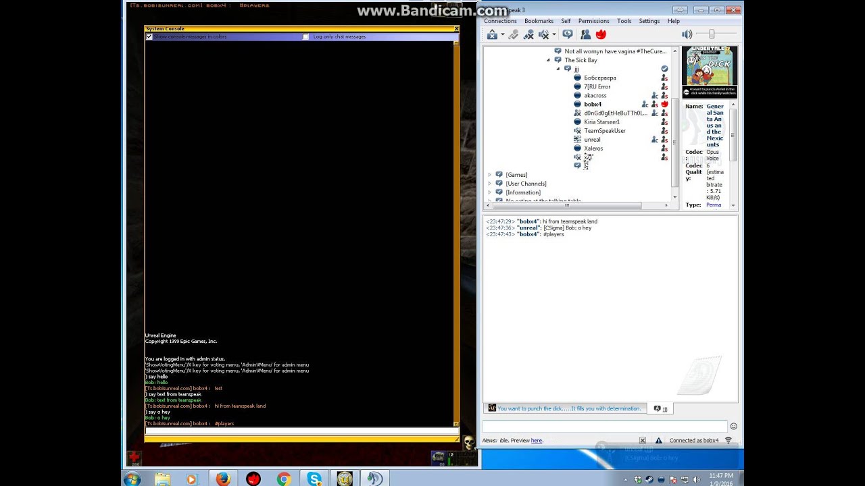This screenshot has height=486, width=865.
Task: Switch to the jjj channel chat tab
Action: (660, 408)
